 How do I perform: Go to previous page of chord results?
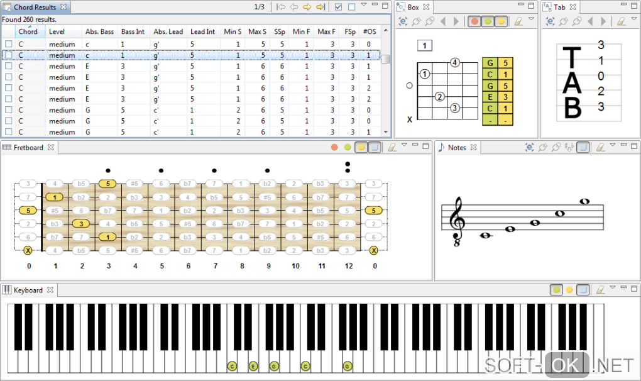coord(294,7)
